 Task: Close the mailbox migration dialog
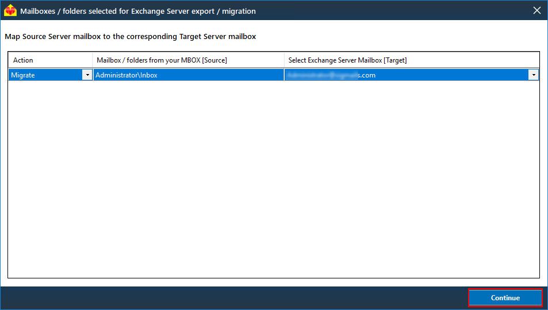click(x=537, y=10)
